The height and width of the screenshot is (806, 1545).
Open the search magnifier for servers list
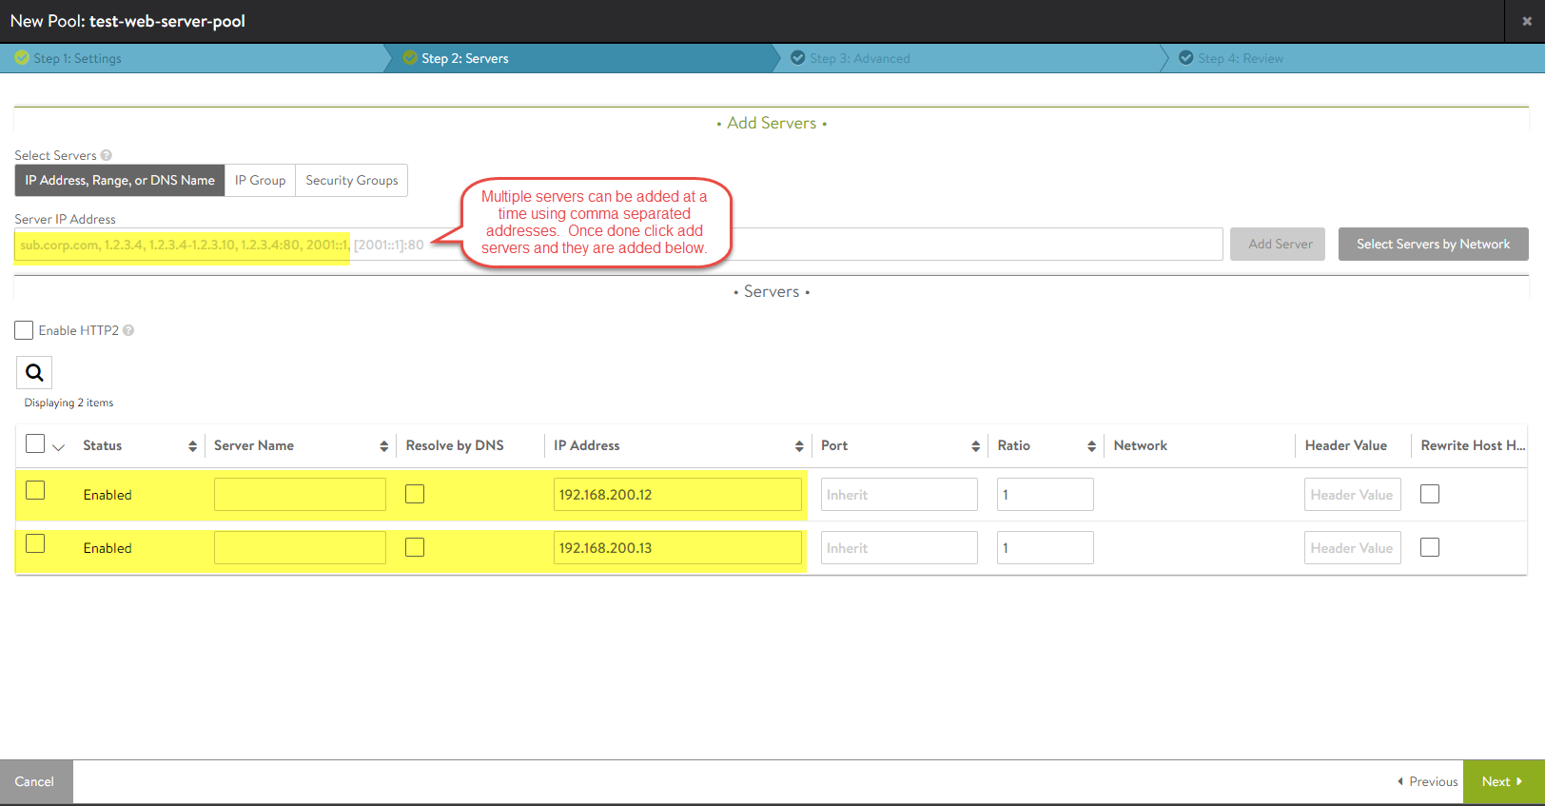pyautogui.click(x=34, y=373)
